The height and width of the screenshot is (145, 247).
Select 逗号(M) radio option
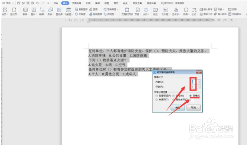click(x=178, y=96)
